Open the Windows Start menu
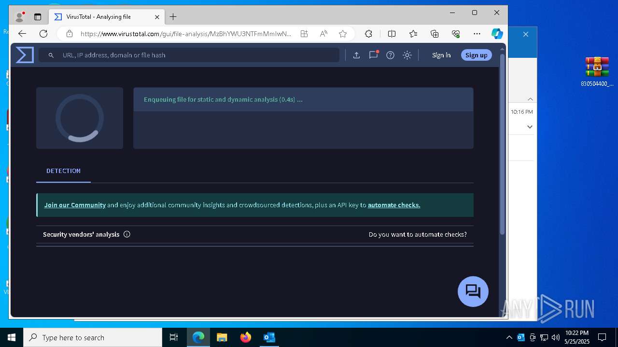This screenshot has height=347, width=618. point(12,337)
